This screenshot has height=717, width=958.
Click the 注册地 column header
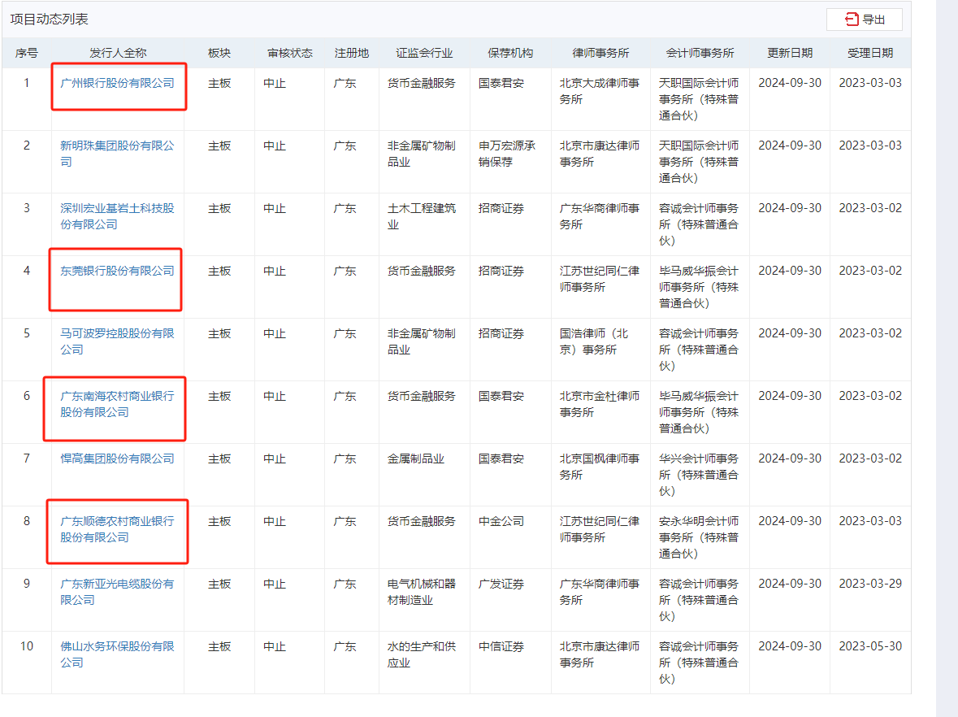click(351, 53)
